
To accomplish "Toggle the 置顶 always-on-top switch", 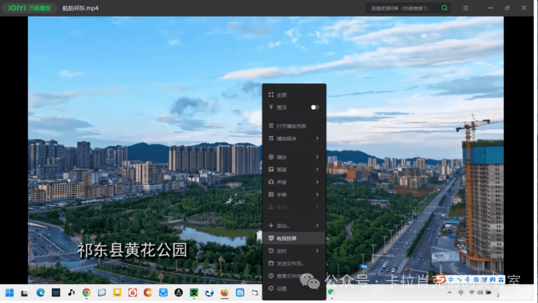I will click(314, 107).
